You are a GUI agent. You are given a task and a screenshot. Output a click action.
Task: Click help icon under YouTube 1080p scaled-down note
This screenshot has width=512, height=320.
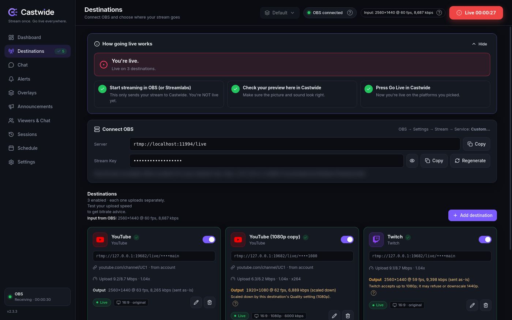click(235, 304)
